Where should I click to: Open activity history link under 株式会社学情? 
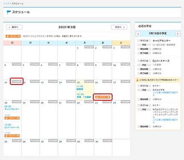click(165, 93)
